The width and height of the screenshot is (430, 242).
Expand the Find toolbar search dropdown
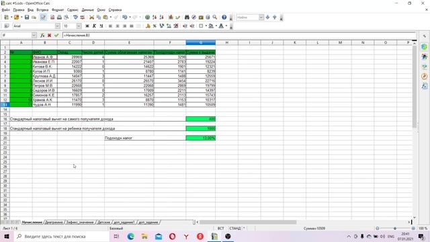coord(261,17)
